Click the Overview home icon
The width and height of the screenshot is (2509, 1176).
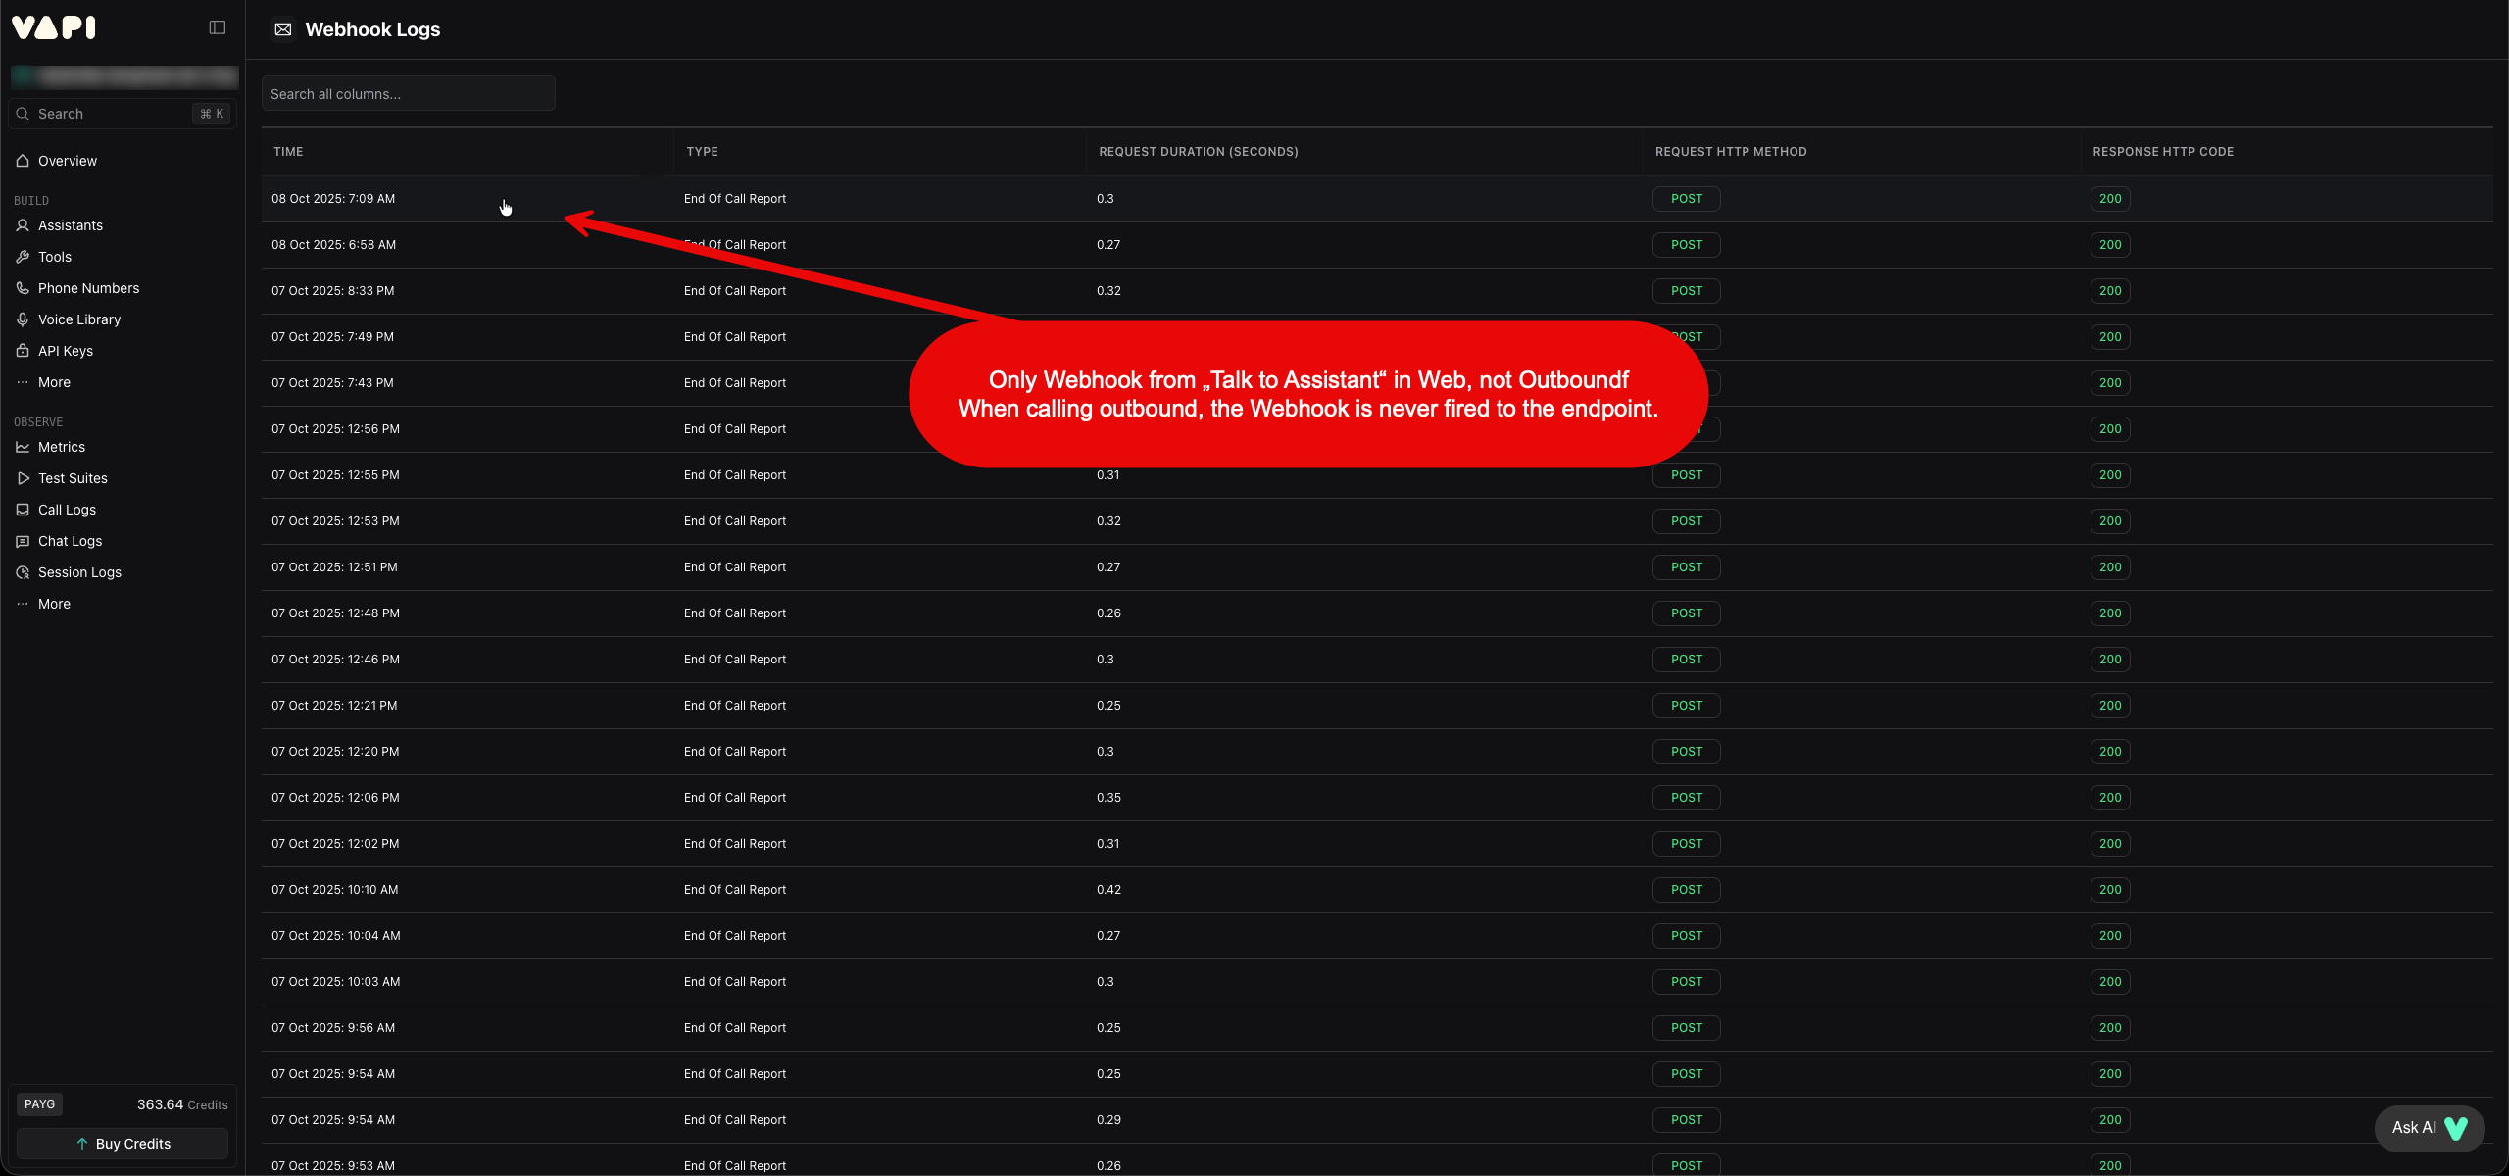click(23, 161)
